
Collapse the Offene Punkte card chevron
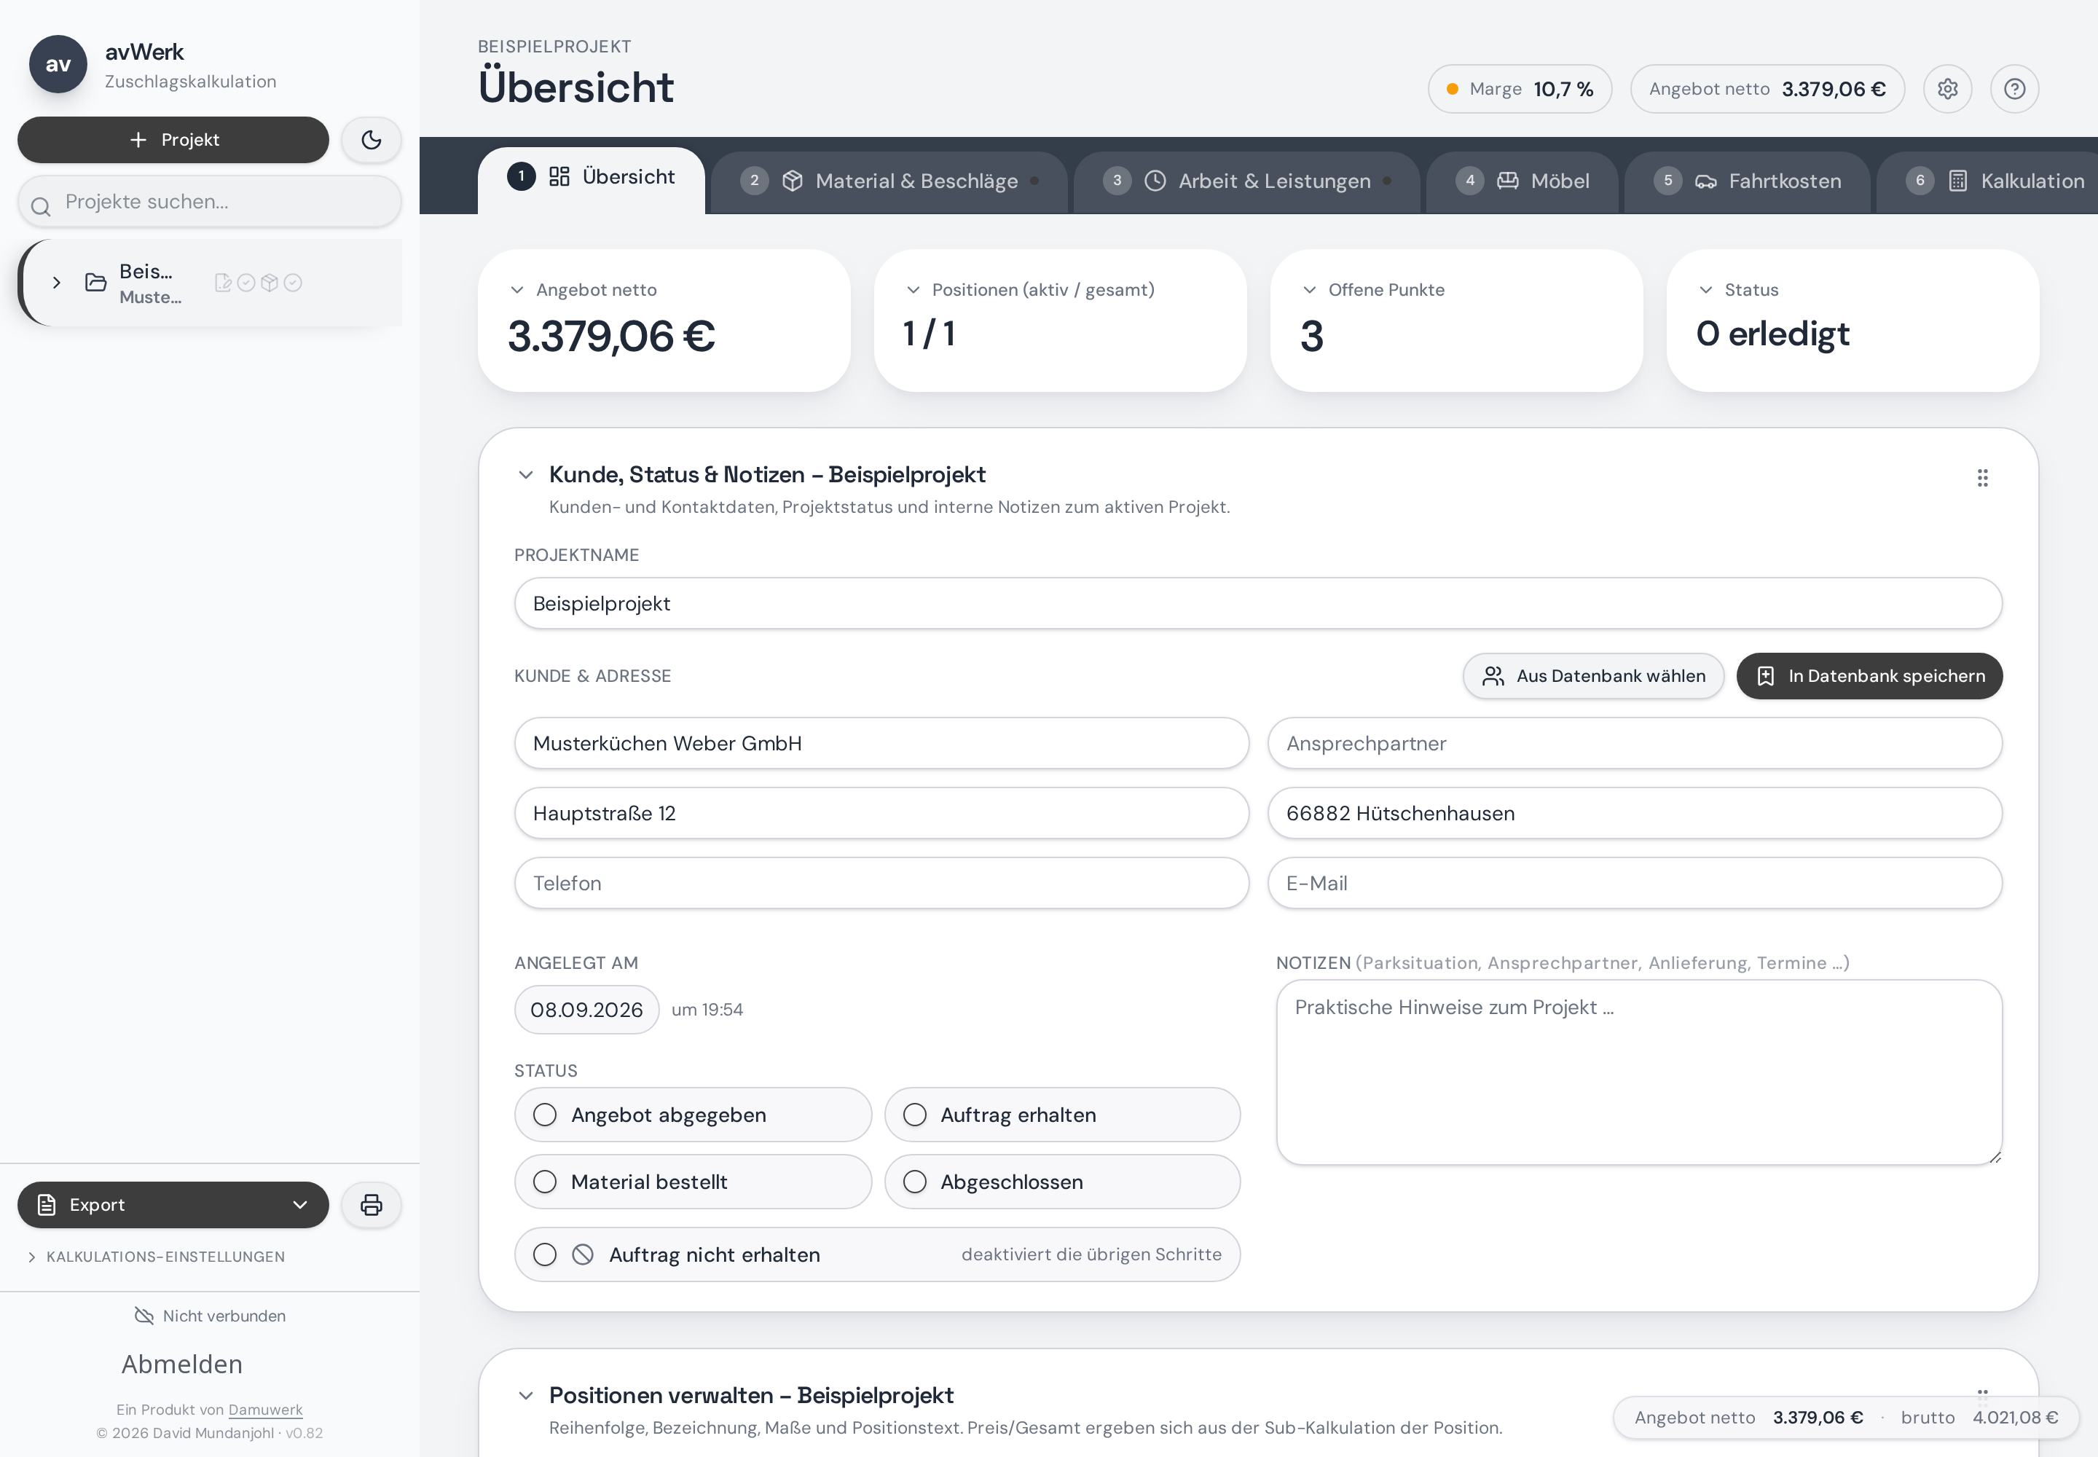point(1309,289)
